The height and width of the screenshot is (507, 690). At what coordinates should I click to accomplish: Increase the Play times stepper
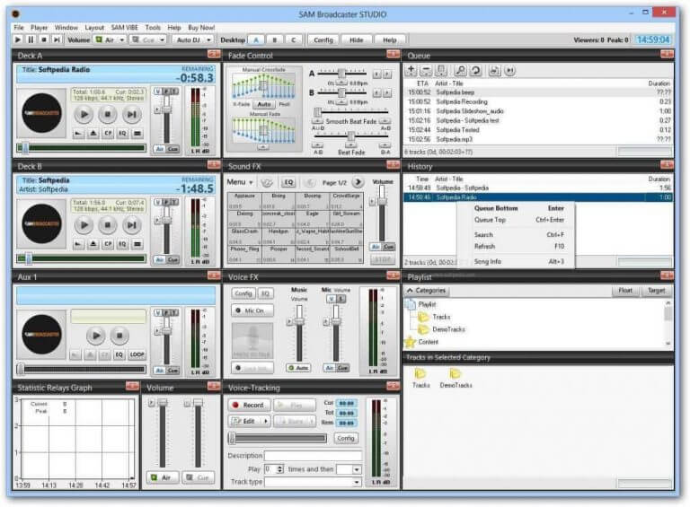tap(280, 467)
